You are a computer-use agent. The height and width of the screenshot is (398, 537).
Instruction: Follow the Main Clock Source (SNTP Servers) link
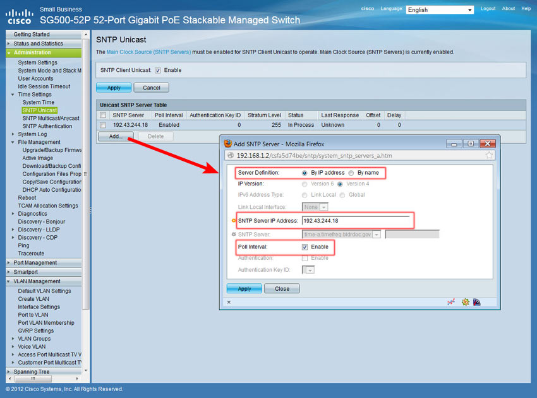(148, 52)
